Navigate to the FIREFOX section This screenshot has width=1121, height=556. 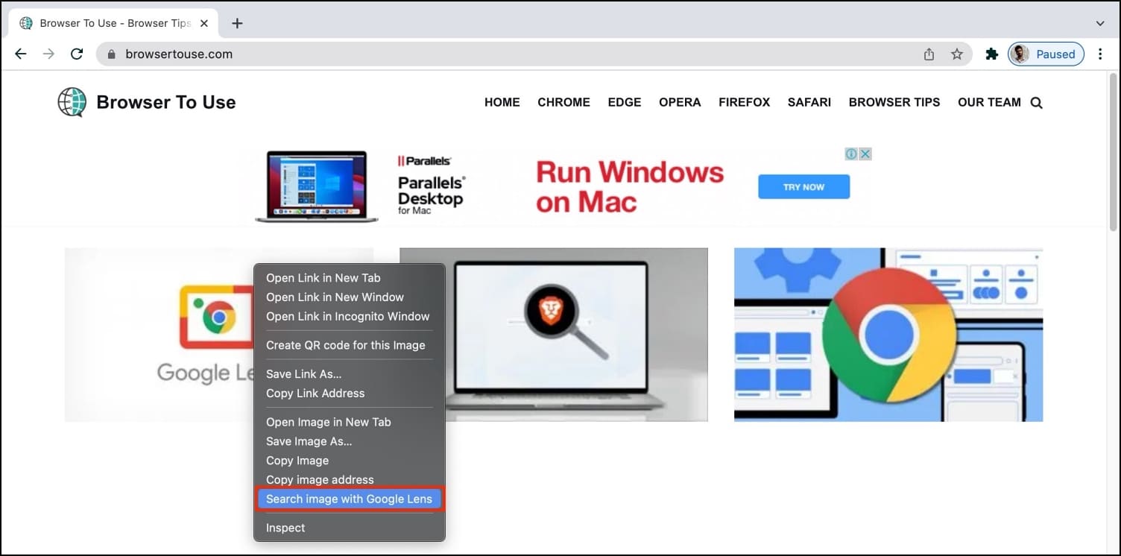744,102
